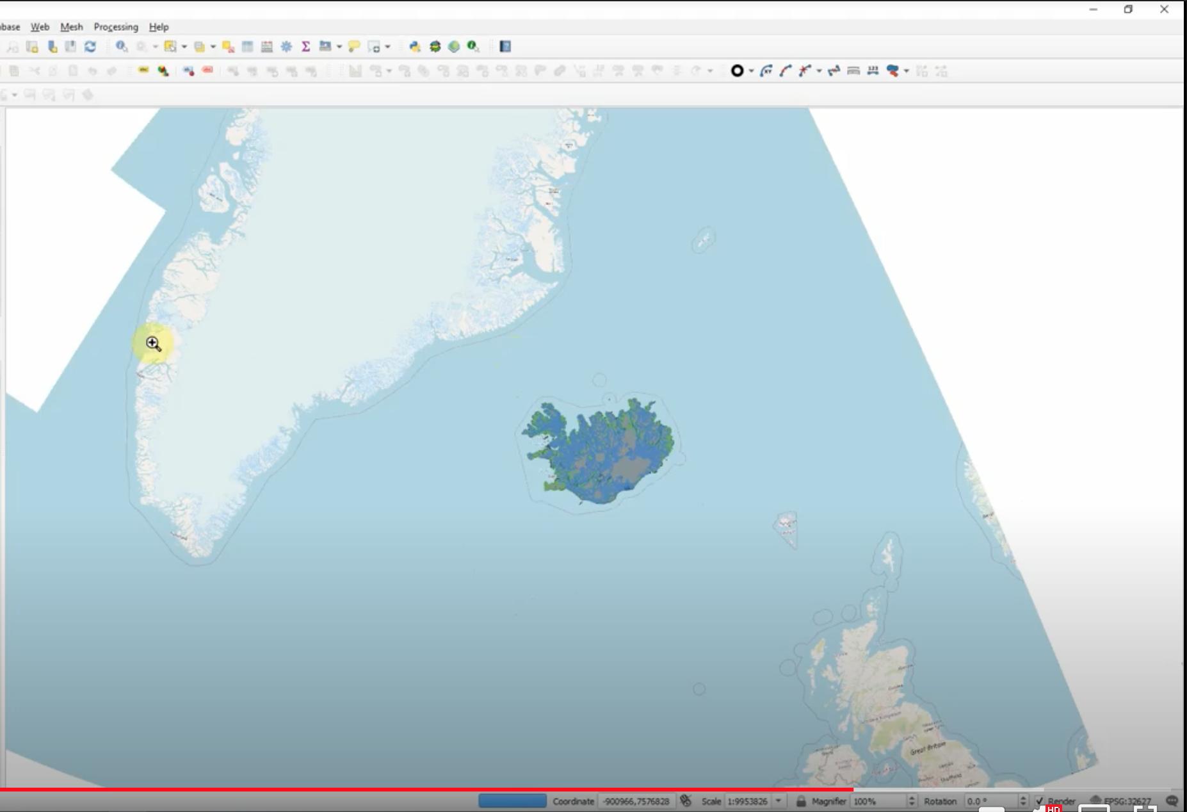Click the Map Tips icon

tap(354, 46)
